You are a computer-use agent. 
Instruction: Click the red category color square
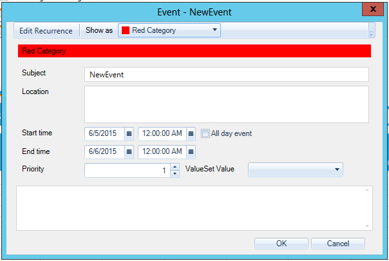(x=126, y=30)
